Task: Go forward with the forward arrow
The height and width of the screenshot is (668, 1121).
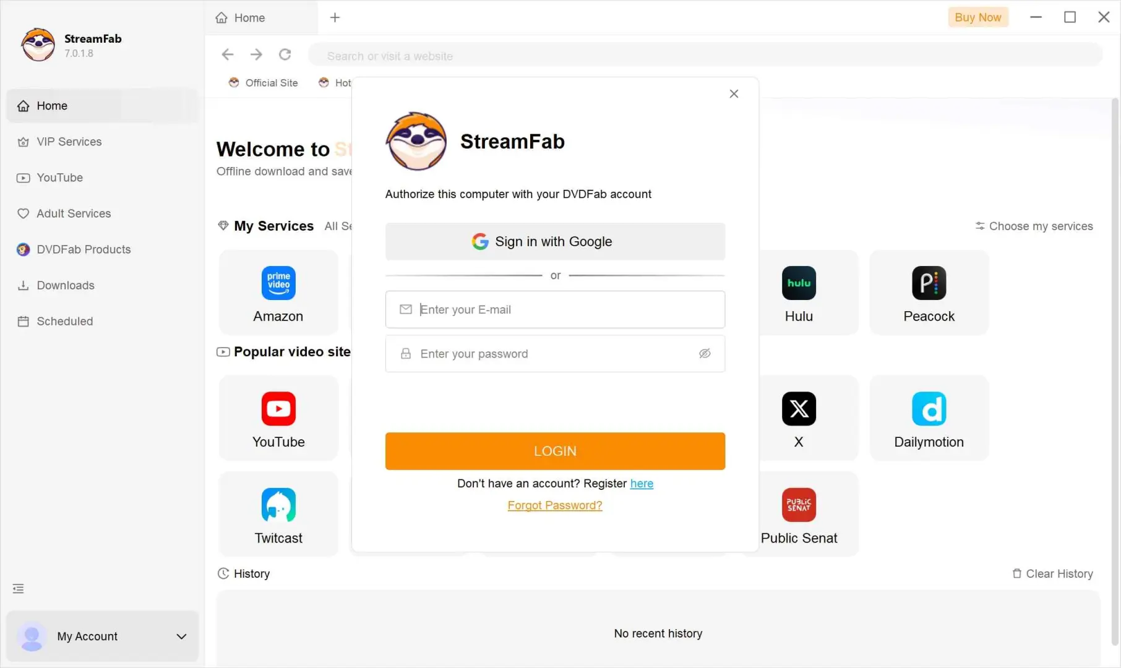Action: 256,54
